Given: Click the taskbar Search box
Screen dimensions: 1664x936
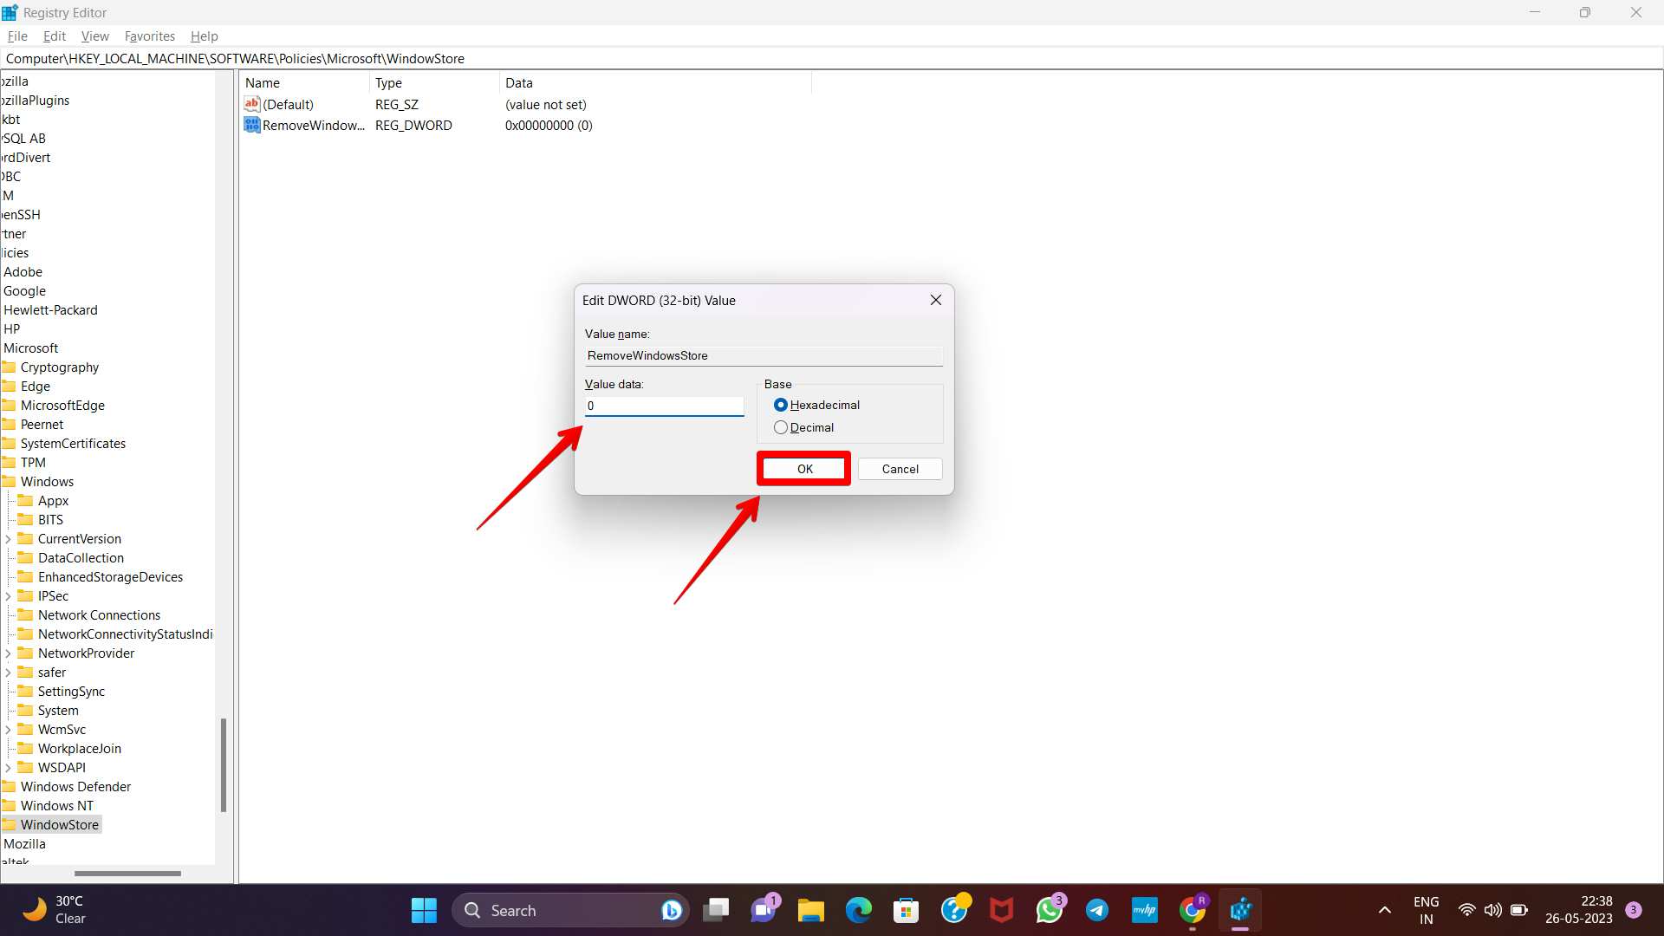Looking at the screenshot, I should (570, 910).
